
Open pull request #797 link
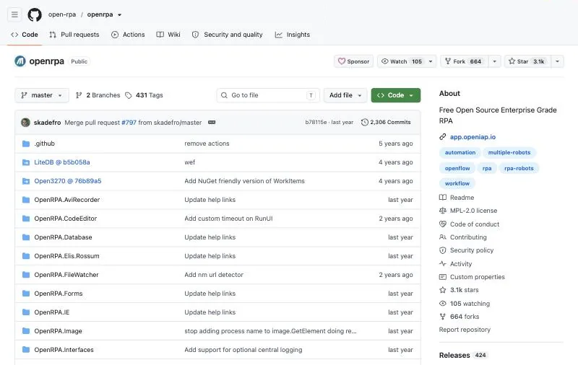tap(129, 123)
